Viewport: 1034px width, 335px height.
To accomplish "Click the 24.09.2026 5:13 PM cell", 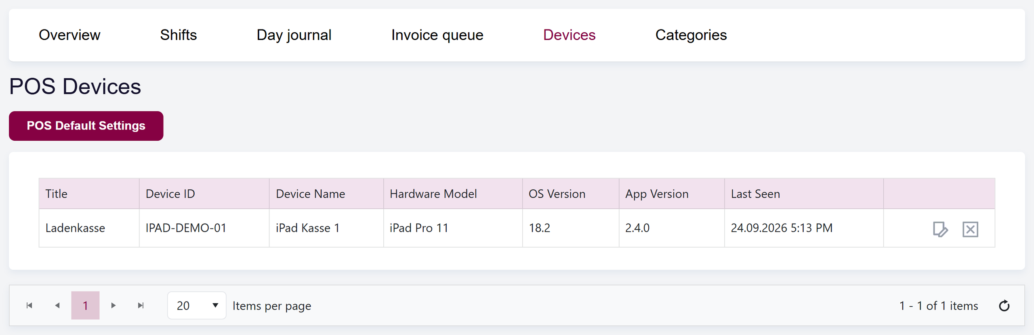I will [x=804, y=228].
